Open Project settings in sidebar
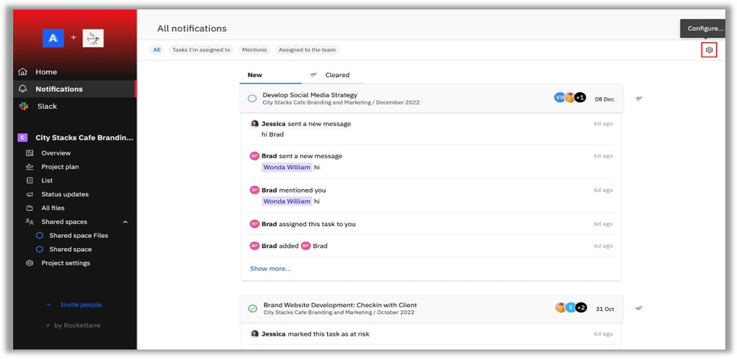The width and height of the screenshot is (737, 359). (65, 263)
